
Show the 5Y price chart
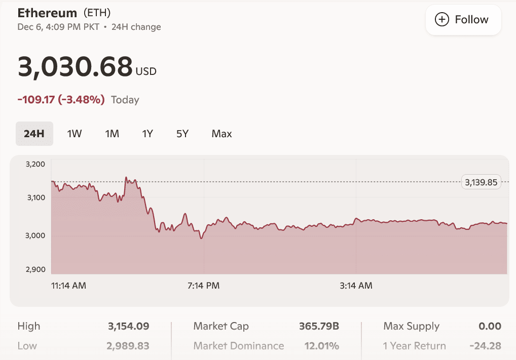pos(182,134)
